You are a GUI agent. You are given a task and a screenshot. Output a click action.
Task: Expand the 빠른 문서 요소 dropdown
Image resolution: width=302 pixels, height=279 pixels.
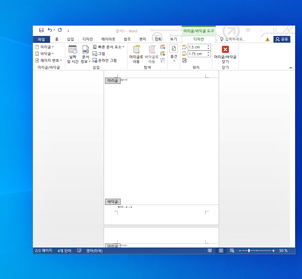108,47
